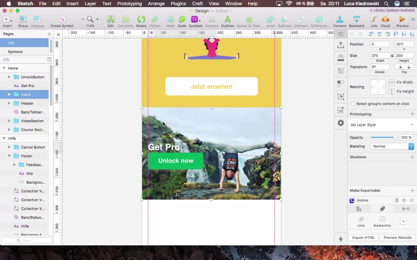Viewport: 417px width, 260px height.
Task: Switch to the Anima rocket tab
Action: 382,209
